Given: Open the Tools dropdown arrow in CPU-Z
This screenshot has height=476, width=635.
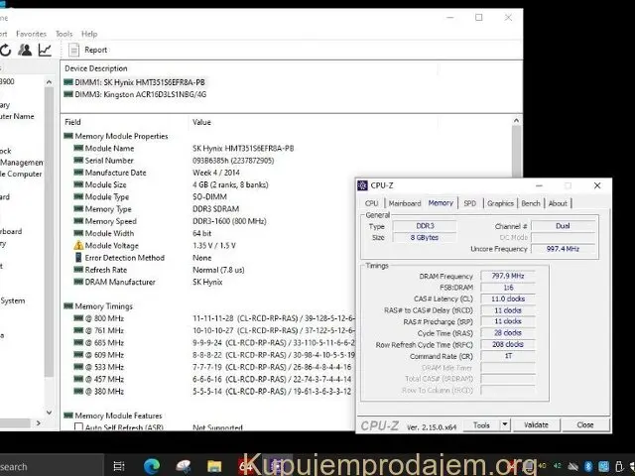Looking at the screenshot, I should tap(505, 424).
